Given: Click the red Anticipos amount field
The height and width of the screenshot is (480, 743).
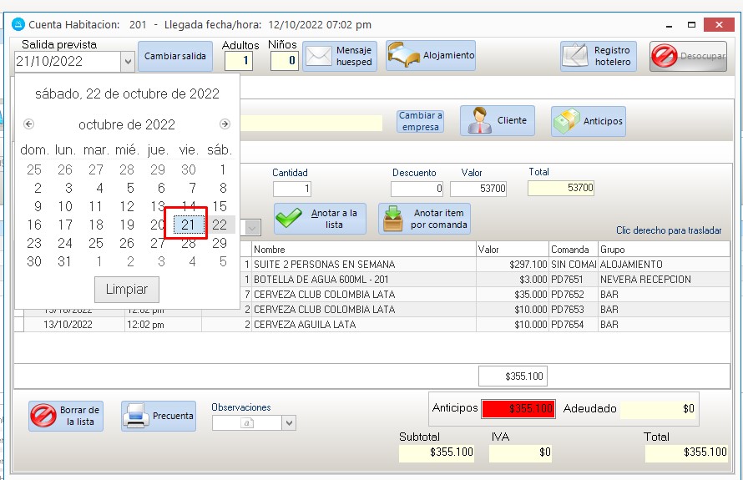Looking at the screenshot, I should coord(518,408).
